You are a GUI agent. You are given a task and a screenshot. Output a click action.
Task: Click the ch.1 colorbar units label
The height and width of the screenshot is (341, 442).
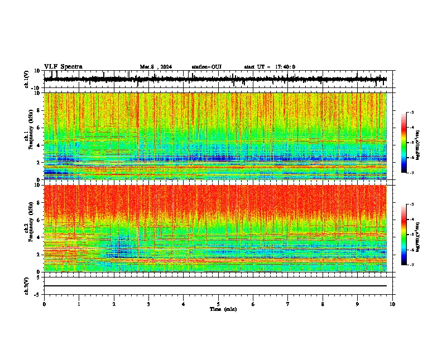pos(418,145)
